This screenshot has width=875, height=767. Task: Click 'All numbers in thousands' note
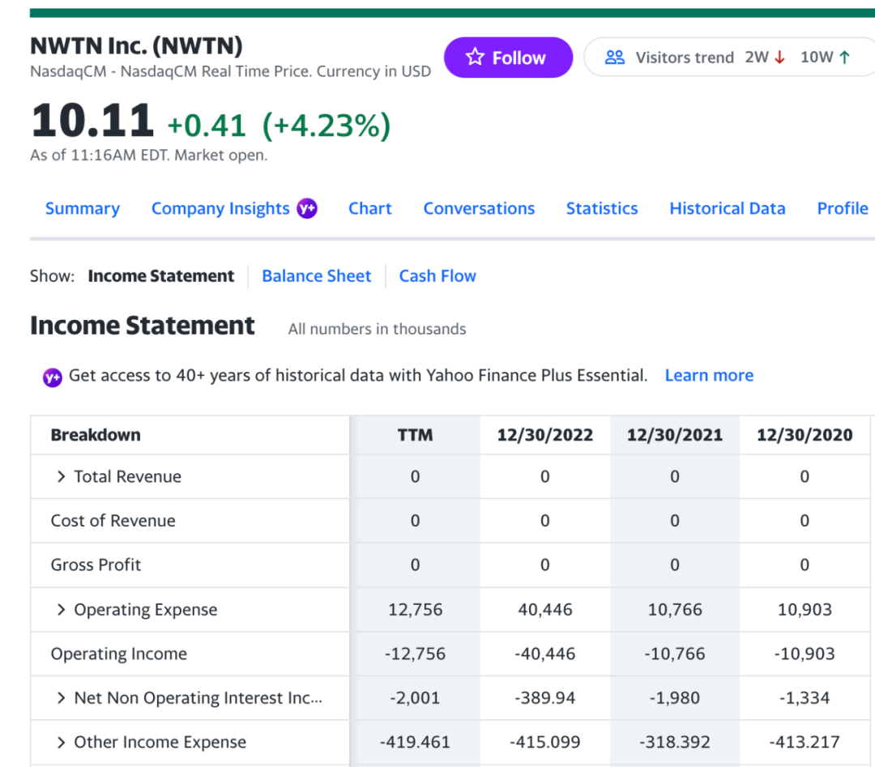378,329
